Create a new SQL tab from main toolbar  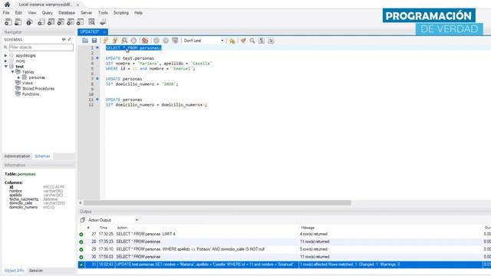8,22
